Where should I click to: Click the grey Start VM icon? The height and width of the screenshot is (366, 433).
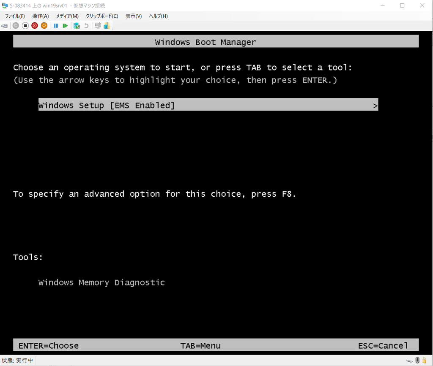[x=16, y=26]
